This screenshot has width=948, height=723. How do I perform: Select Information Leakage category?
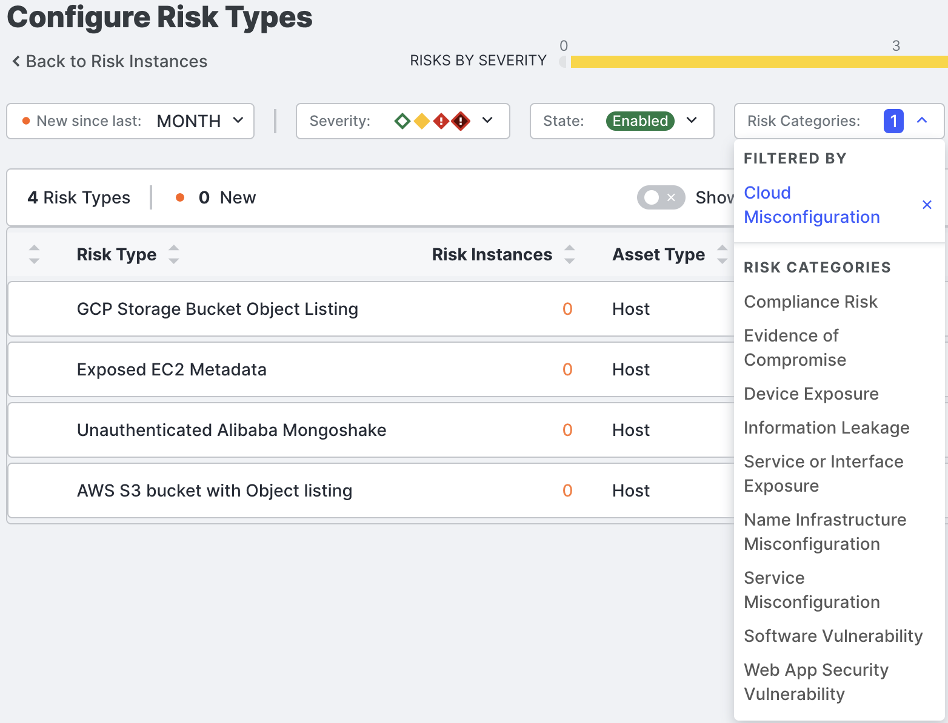826,428
